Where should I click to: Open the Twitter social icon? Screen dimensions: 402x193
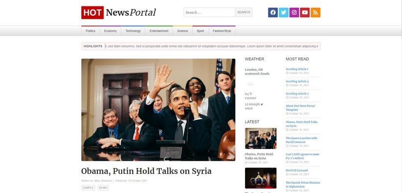[x=283, y=12]
